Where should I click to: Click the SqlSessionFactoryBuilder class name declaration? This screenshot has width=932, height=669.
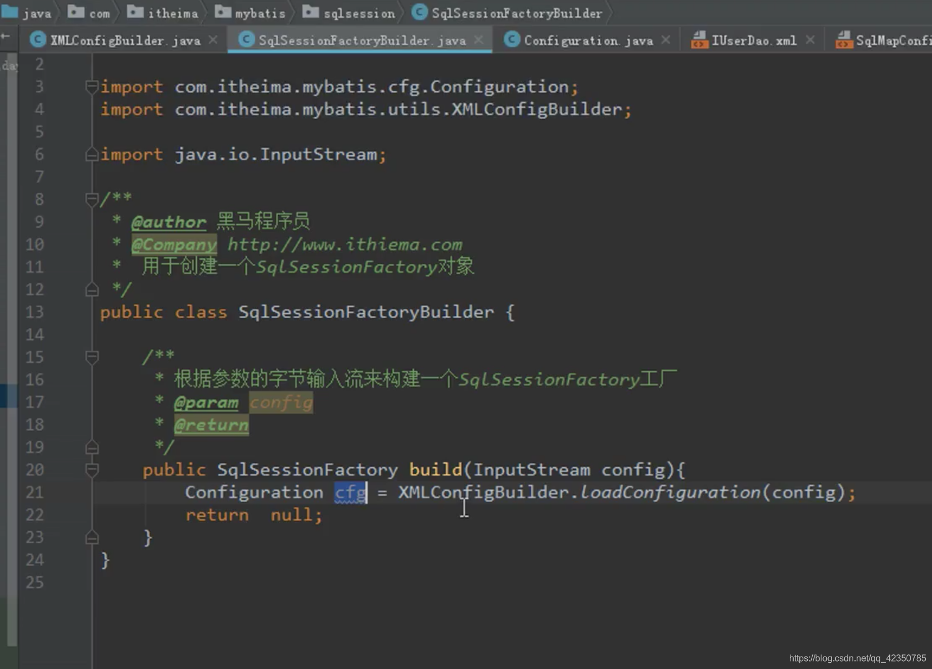coord(367,312)
